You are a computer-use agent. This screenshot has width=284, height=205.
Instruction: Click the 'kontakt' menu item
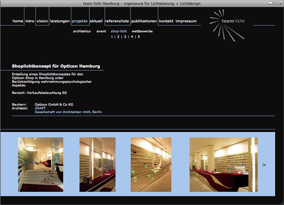[166, 21]
